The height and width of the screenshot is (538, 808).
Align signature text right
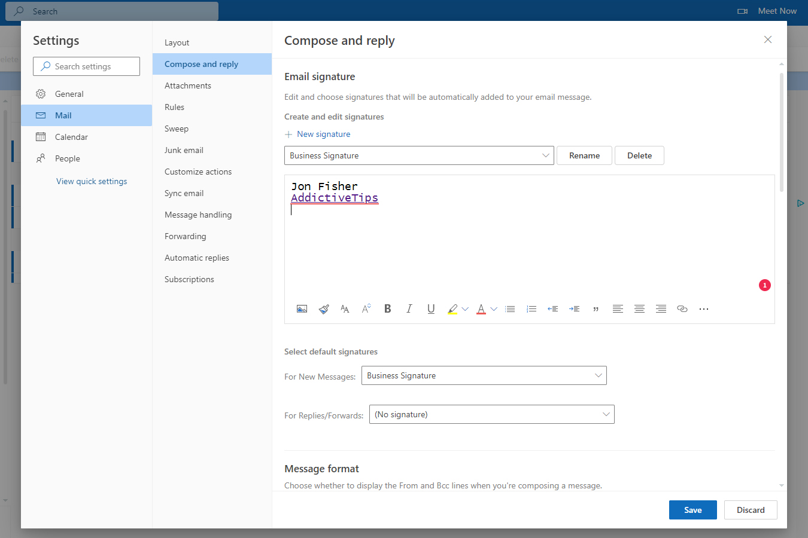(x=661, y=309)
